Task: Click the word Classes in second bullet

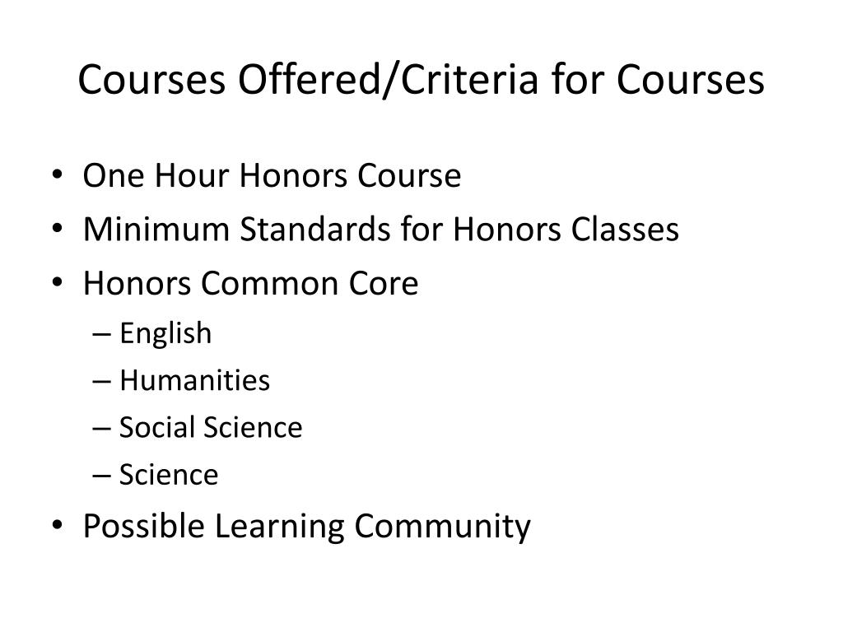Action: [625, 230]
